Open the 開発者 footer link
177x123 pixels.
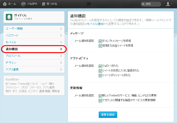tap(56, 91)
